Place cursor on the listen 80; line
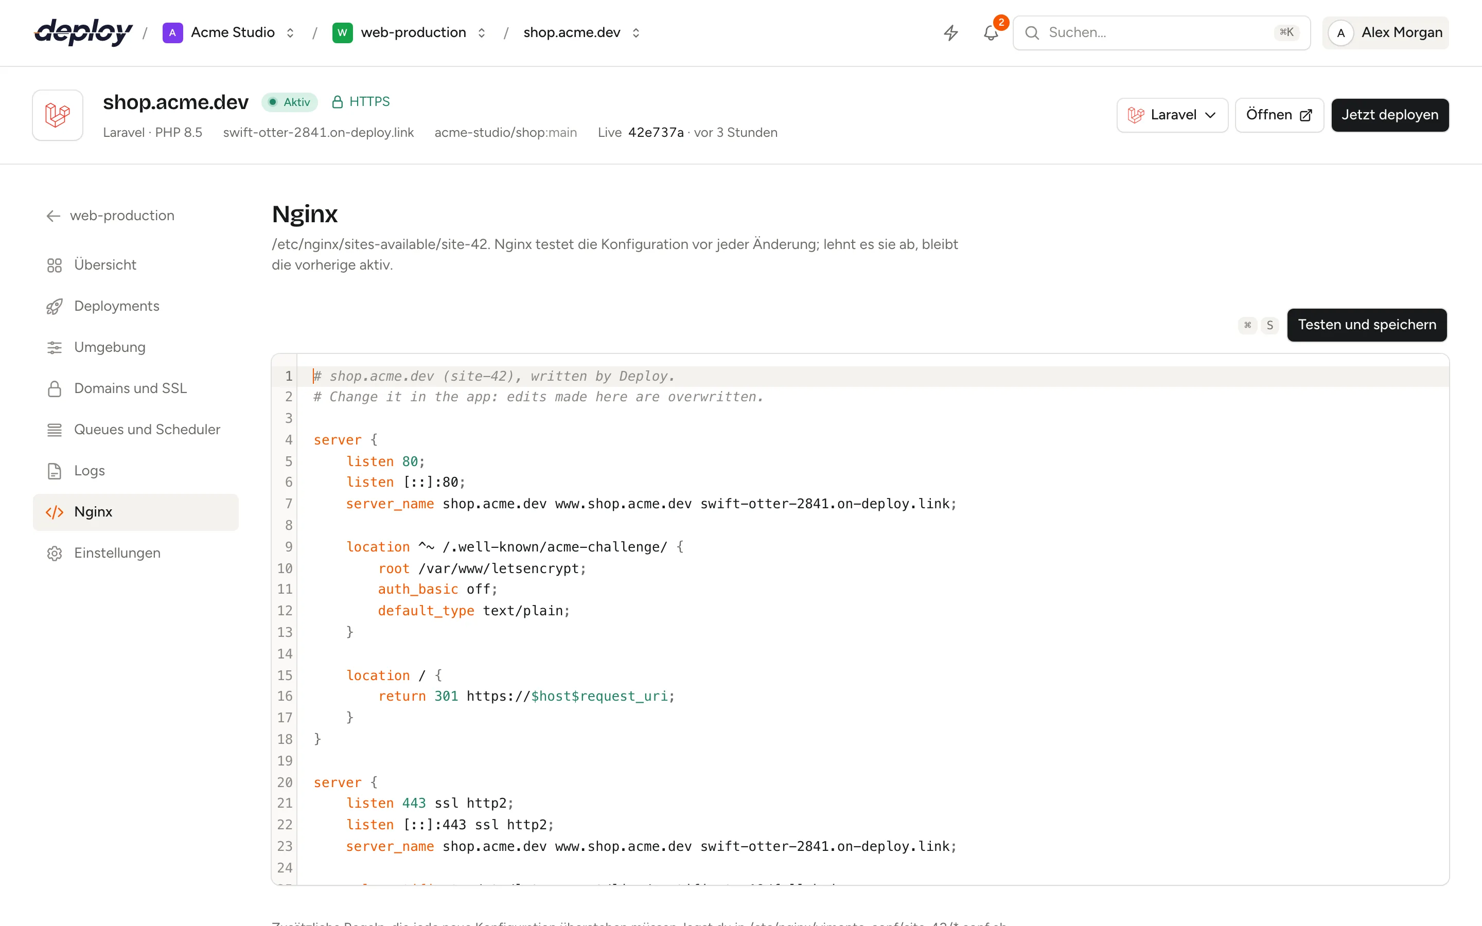The height and width of the screenshot is (926, 1482). click(x=386, y=462)
